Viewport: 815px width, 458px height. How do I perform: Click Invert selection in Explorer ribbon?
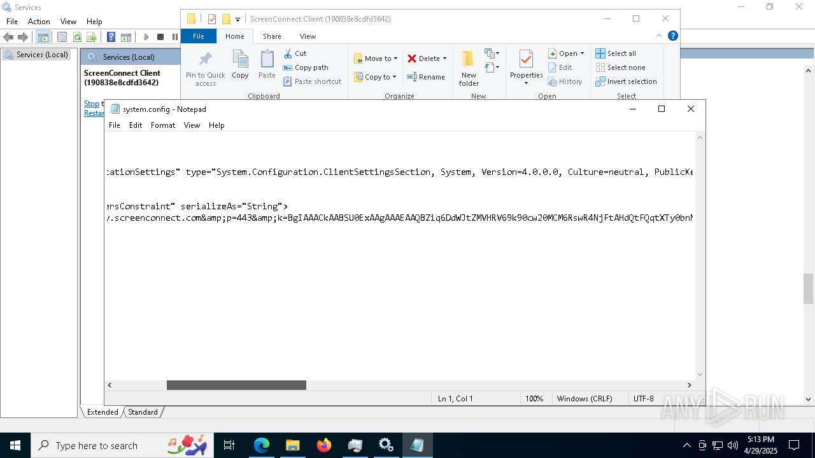[x=627, y=81]
